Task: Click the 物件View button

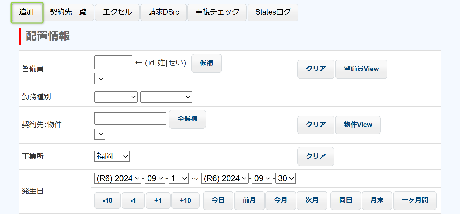Action: pyautogui.click(x=357, y=125)
